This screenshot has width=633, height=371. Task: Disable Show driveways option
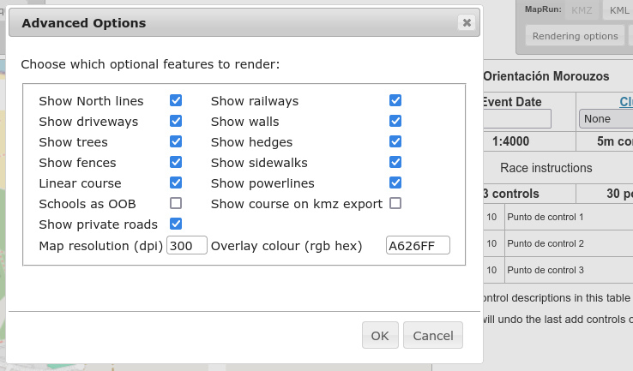click(176, 121)
